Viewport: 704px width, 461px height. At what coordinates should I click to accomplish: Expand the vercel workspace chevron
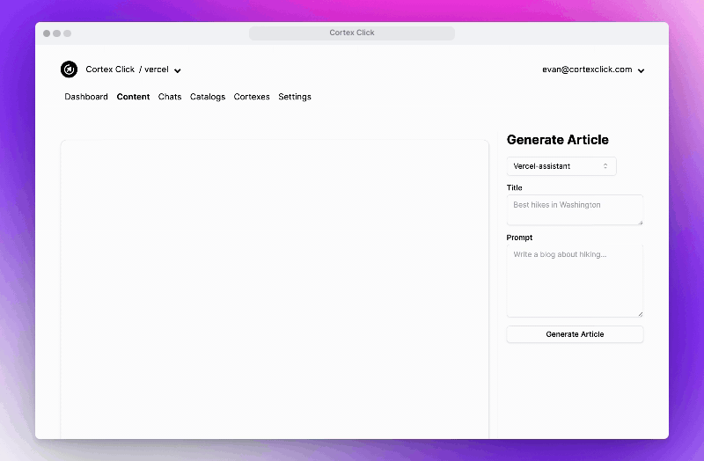[178, 70]
